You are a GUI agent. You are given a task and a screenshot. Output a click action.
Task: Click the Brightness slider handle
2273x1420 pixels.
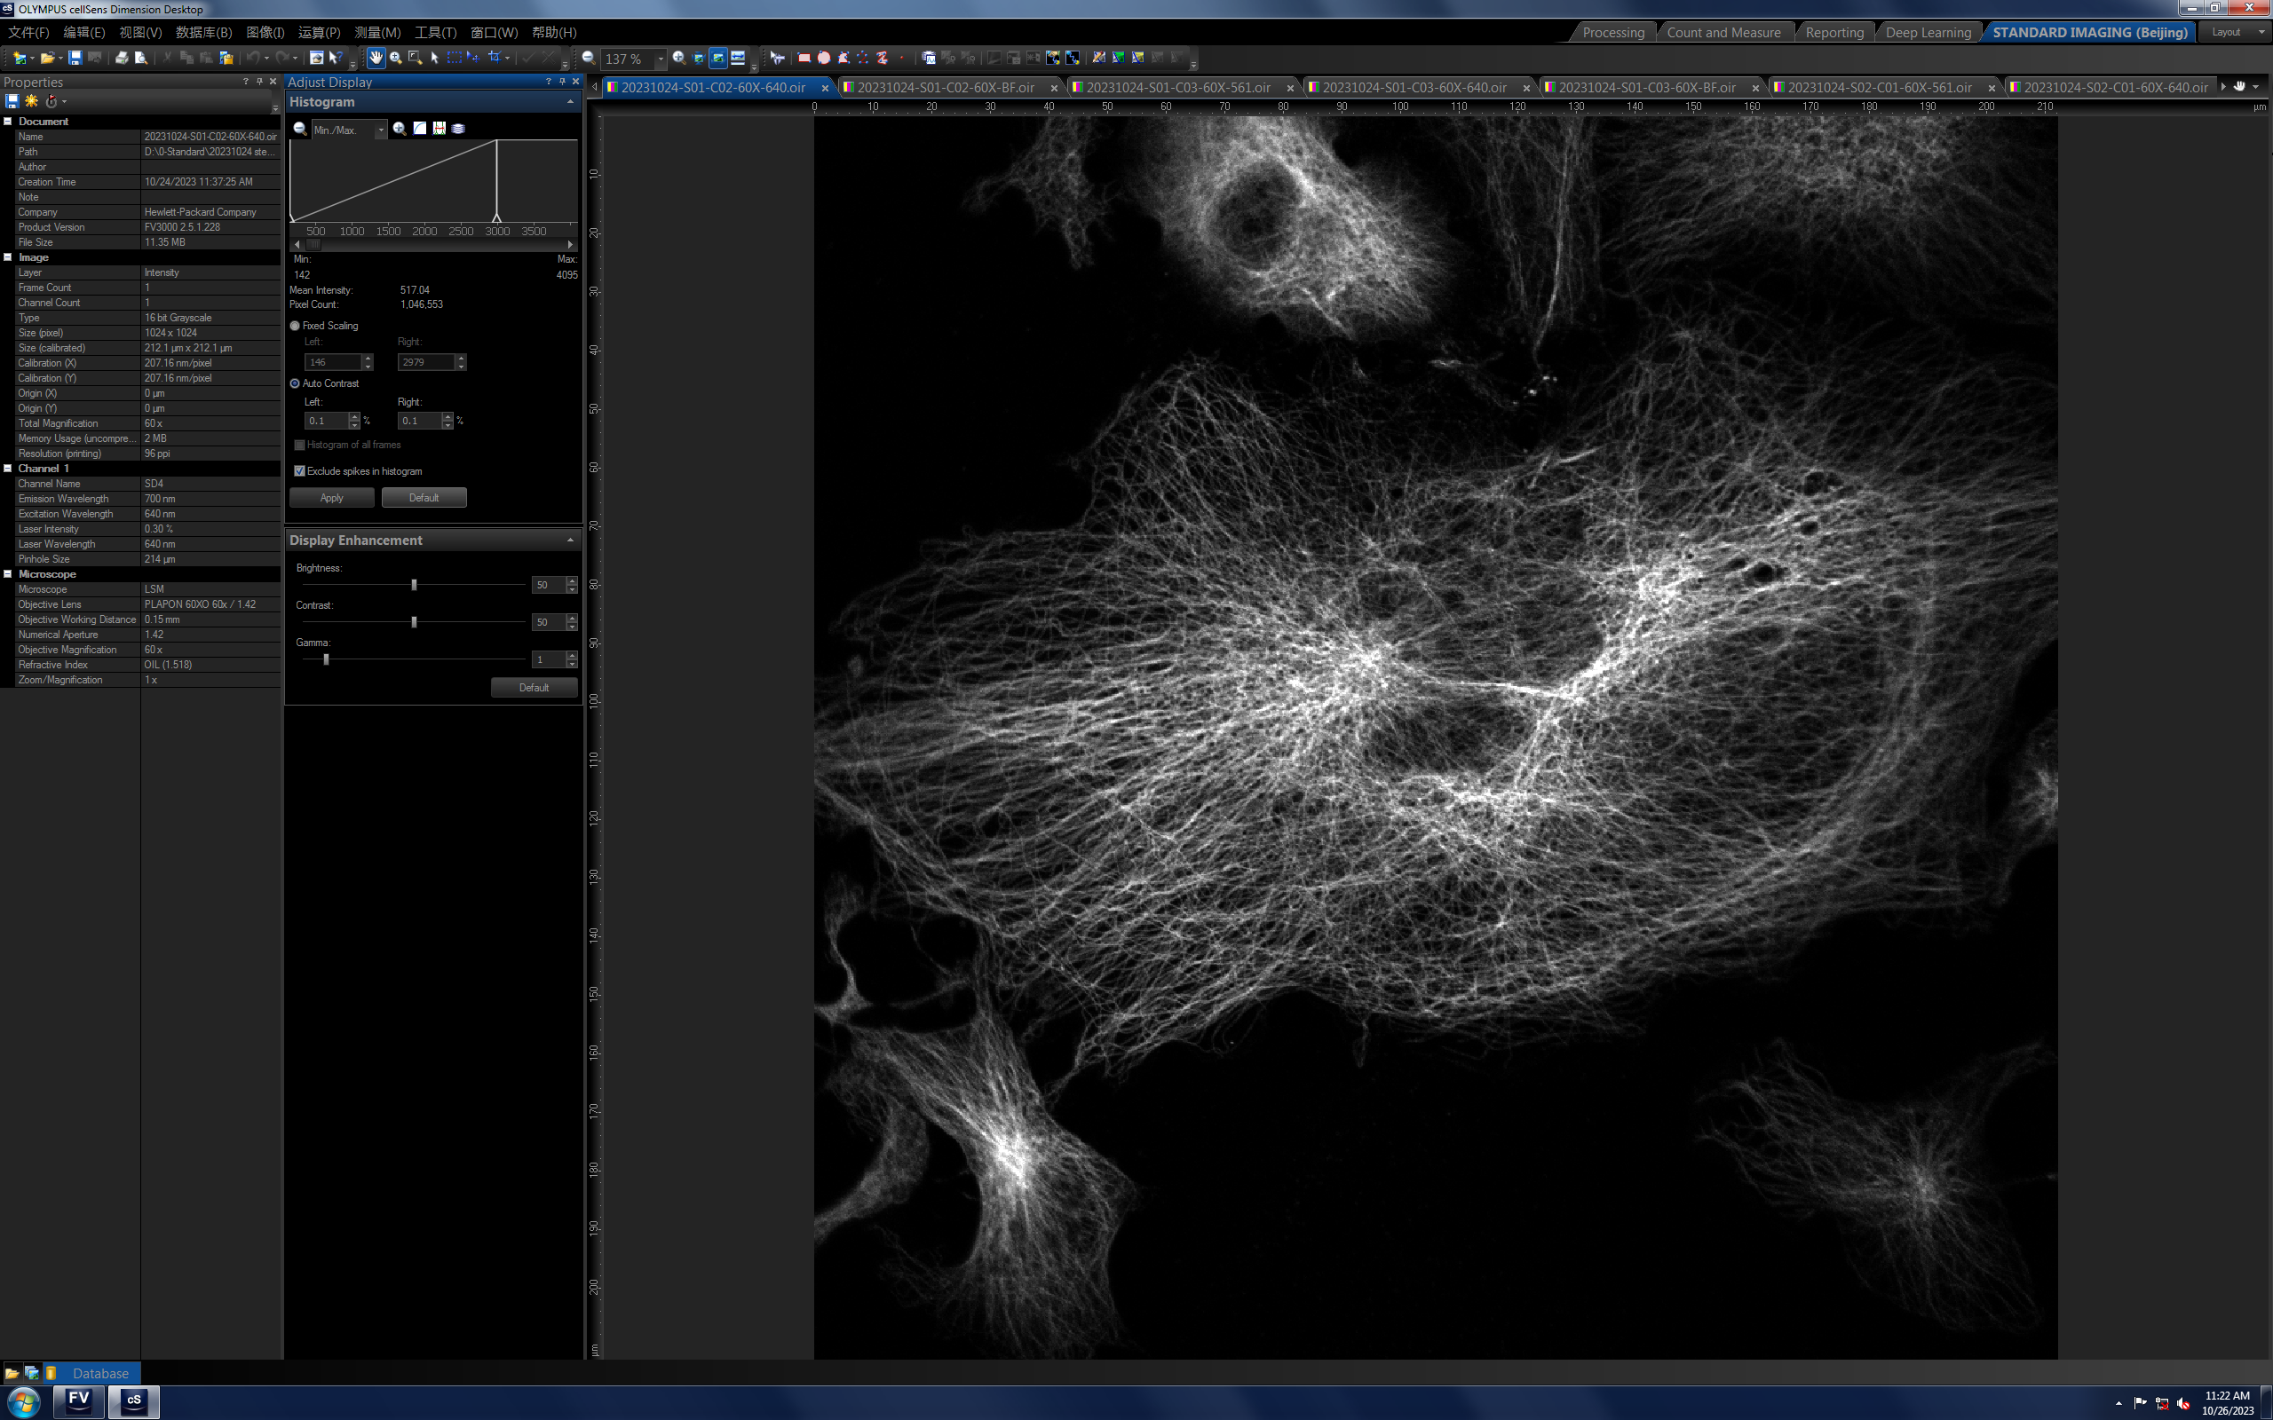pyautogui.click(x=415, y=585)
